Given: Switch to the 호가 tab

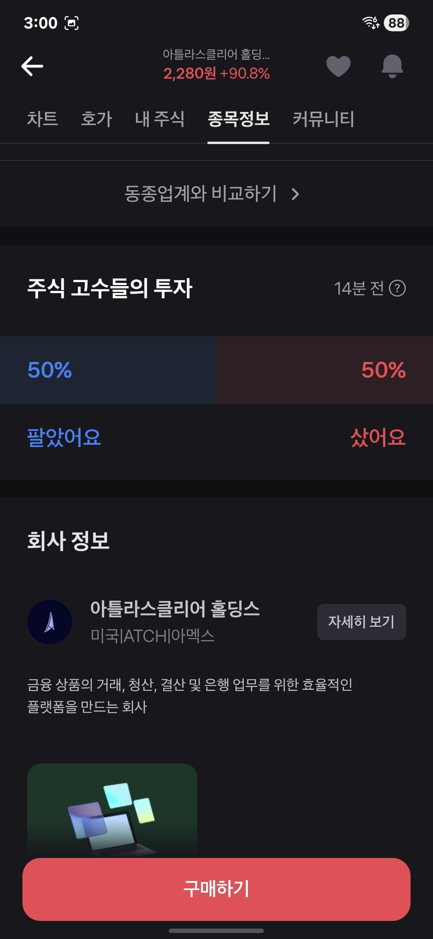Looking at the screenshot, I should (96, 119).
